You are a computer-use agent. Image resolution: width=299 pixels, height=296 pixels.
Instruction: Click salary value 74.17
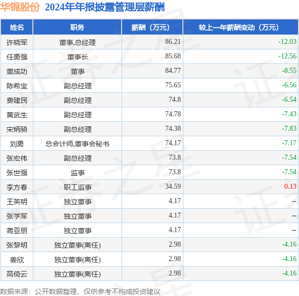point(173,143)
